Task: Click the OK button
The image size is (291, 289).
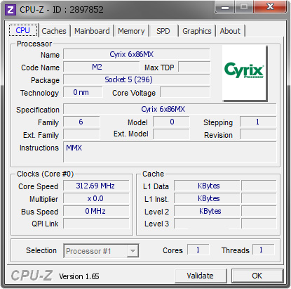Action: click(257, 276)
